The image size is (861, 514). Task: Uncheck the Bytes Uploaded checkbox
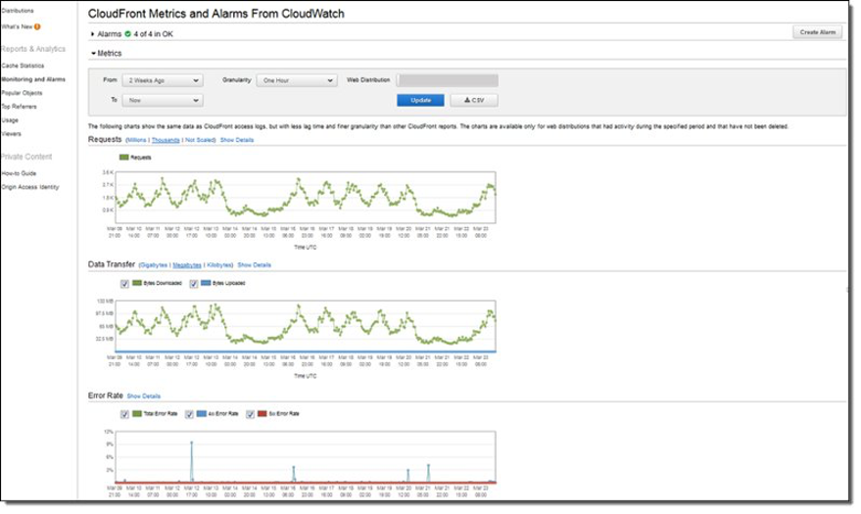tap(193, 284)
